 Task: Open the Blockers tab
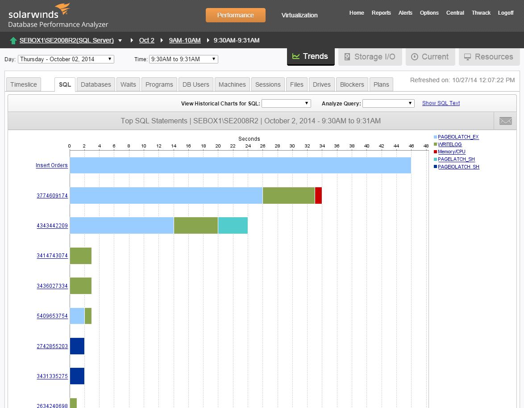[x=352, y=84]
